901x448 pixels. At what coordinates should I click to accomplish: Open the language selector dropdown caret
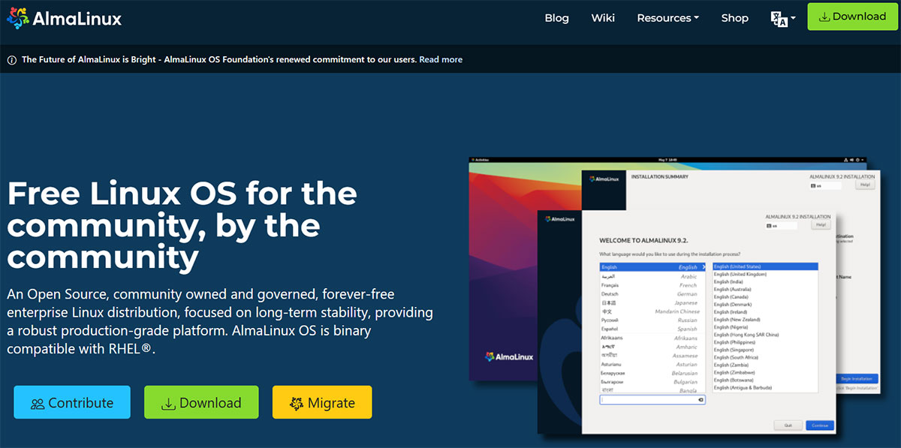click(x=793, y=19)
